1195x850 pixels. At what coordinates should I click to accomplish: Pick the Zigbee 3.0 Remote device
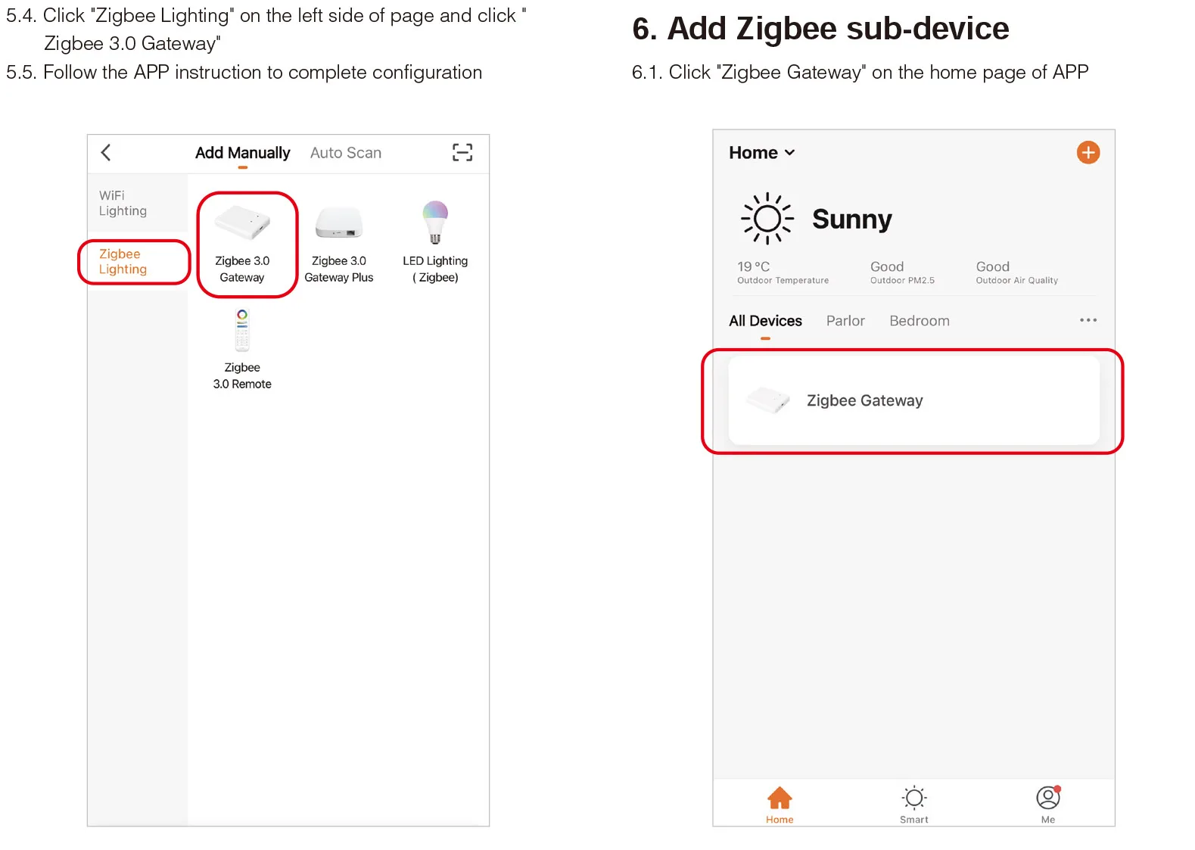[242, 350]
